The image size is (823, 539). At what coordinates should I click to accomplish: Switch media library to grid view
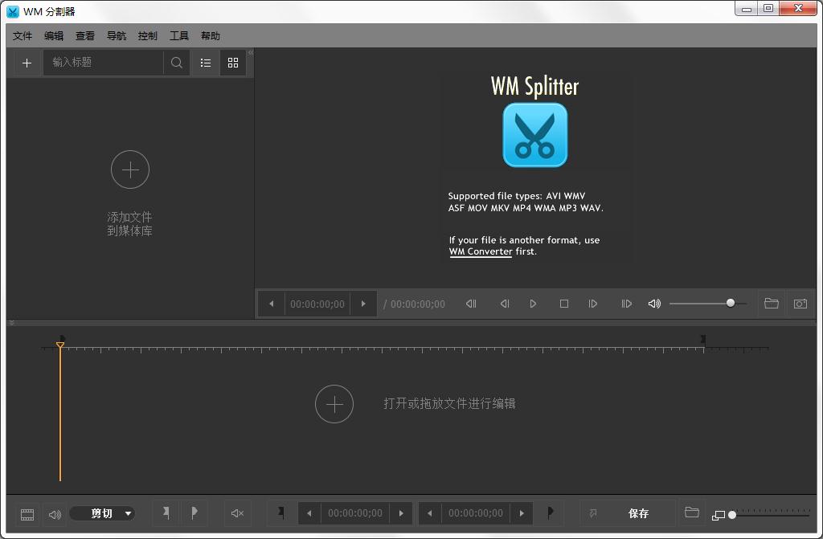233,63
